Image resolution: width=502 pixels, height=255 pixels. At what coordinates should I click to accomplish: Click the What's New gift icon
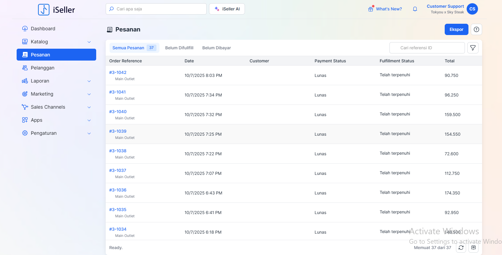pyautogui.click(x=370, y=9)
